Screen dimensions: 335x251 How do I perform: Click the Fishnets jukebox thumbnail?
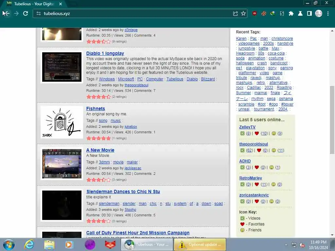[x=62, y=122]
